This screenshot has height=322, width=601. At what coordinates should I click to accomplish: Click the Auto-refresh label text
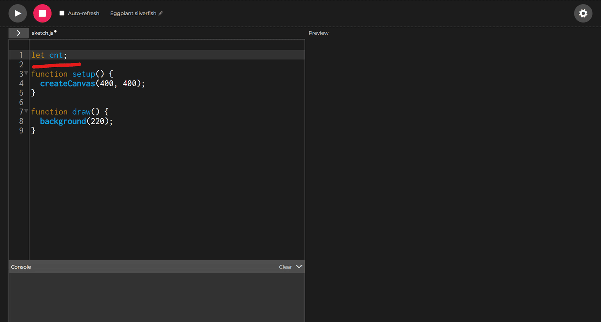(84, 13)
